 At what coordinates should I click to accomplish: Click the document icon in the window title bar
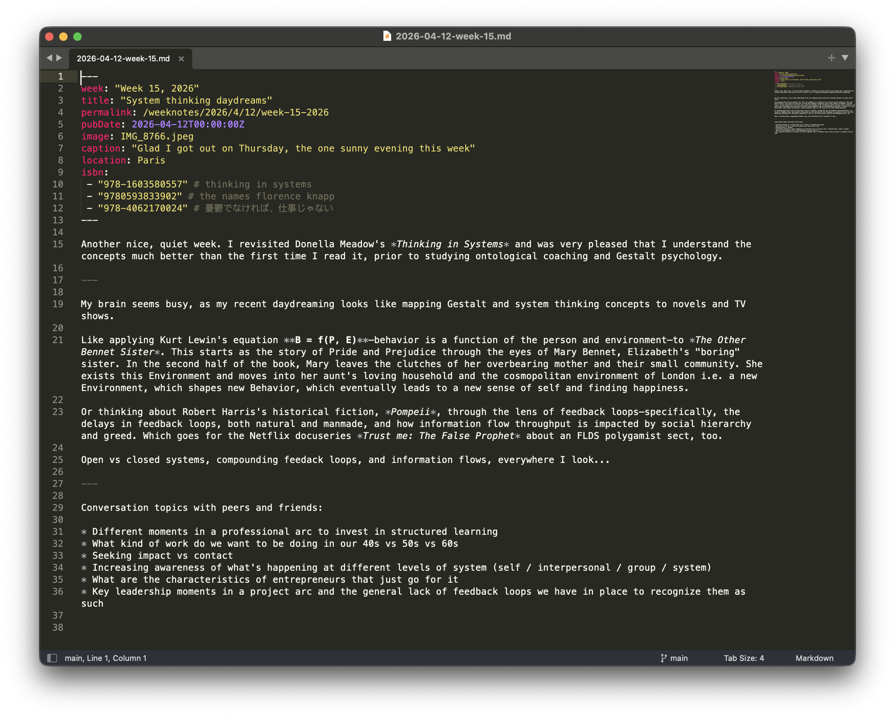click(x=387, y=37)
